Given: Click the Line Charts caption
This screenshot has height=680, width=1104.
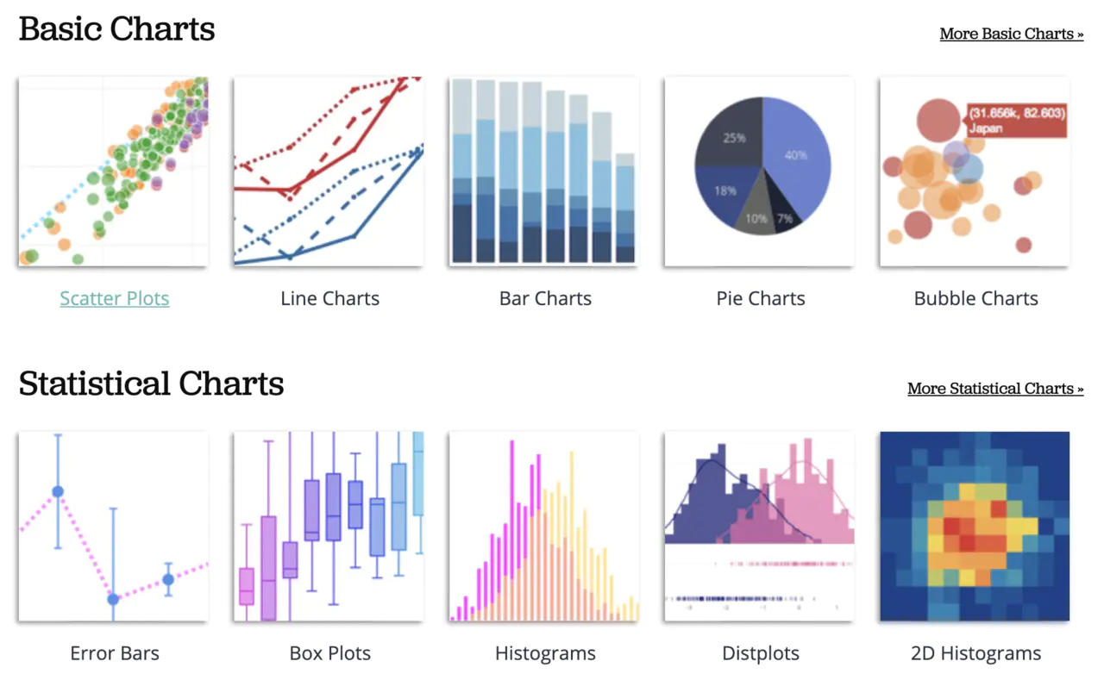Looking at the screenshot, I should pos(330,299).
